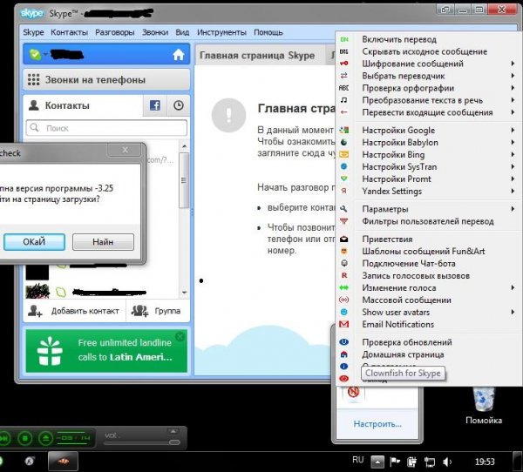Click the add contact person icon
523x472 pixels.
[35, 311]
